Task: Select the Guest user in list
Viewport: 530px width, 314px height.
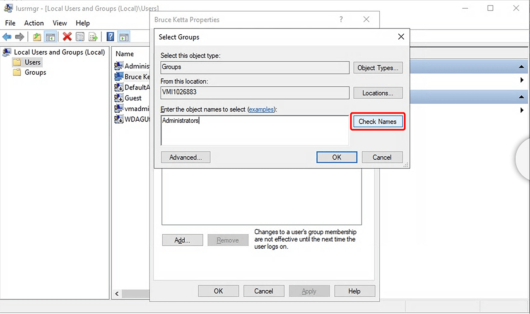Action: [133, 98]
